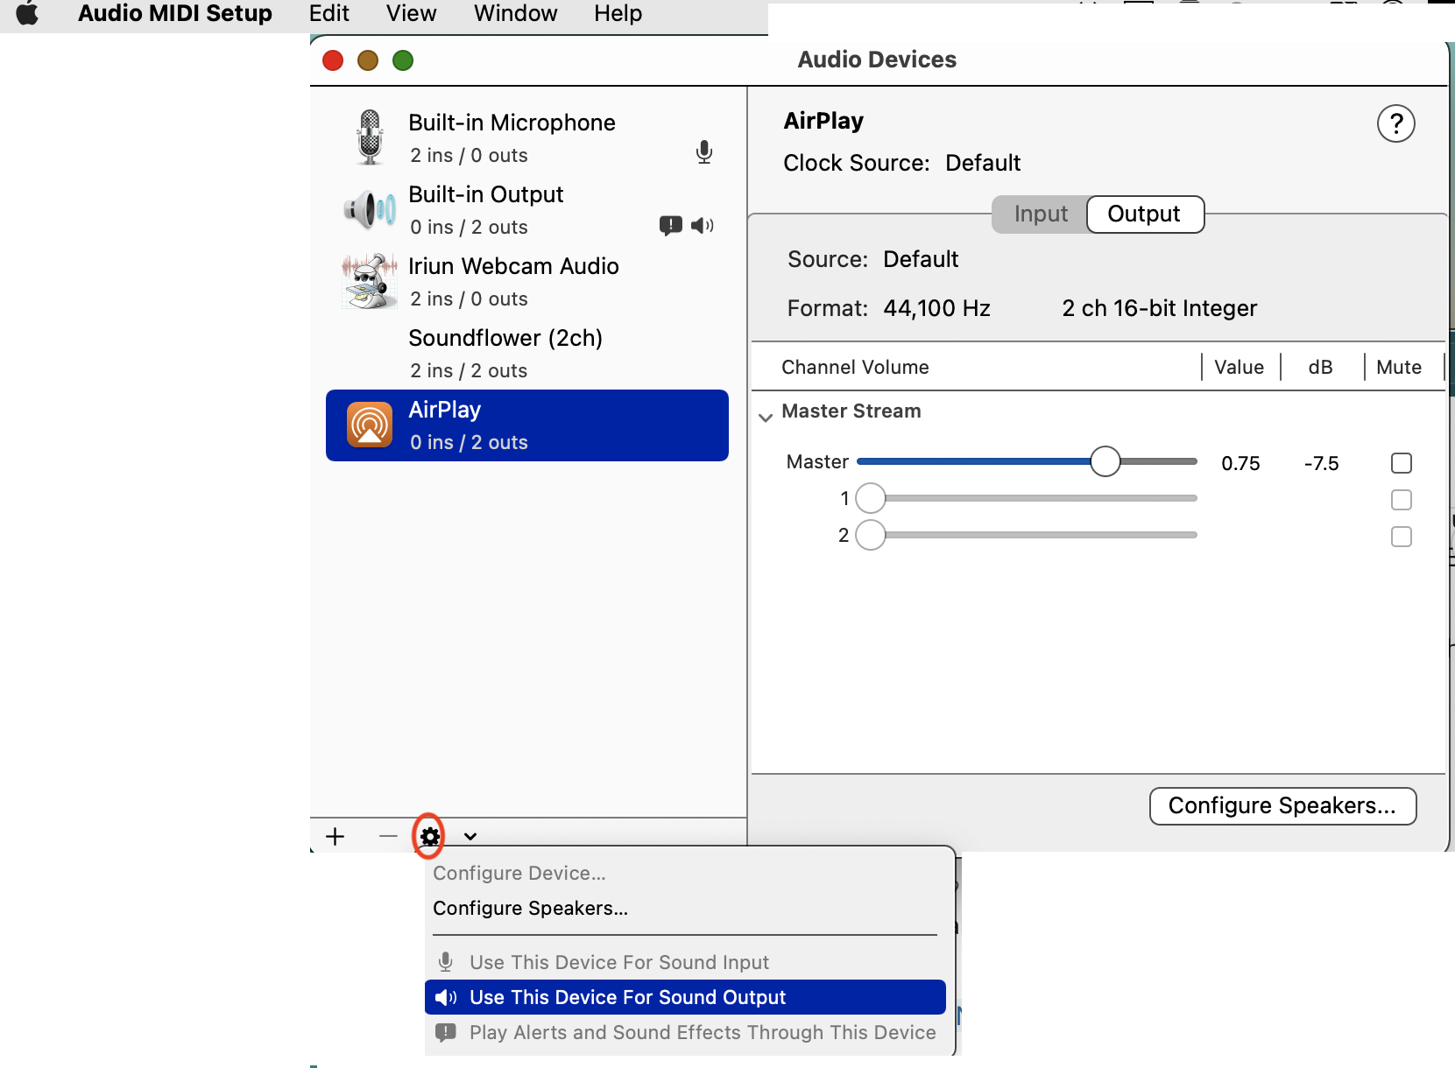Open the Source Default dropdown
Image resolution: width=1455 pixels, height=1068 pixels.
click(x=921, y=259)
